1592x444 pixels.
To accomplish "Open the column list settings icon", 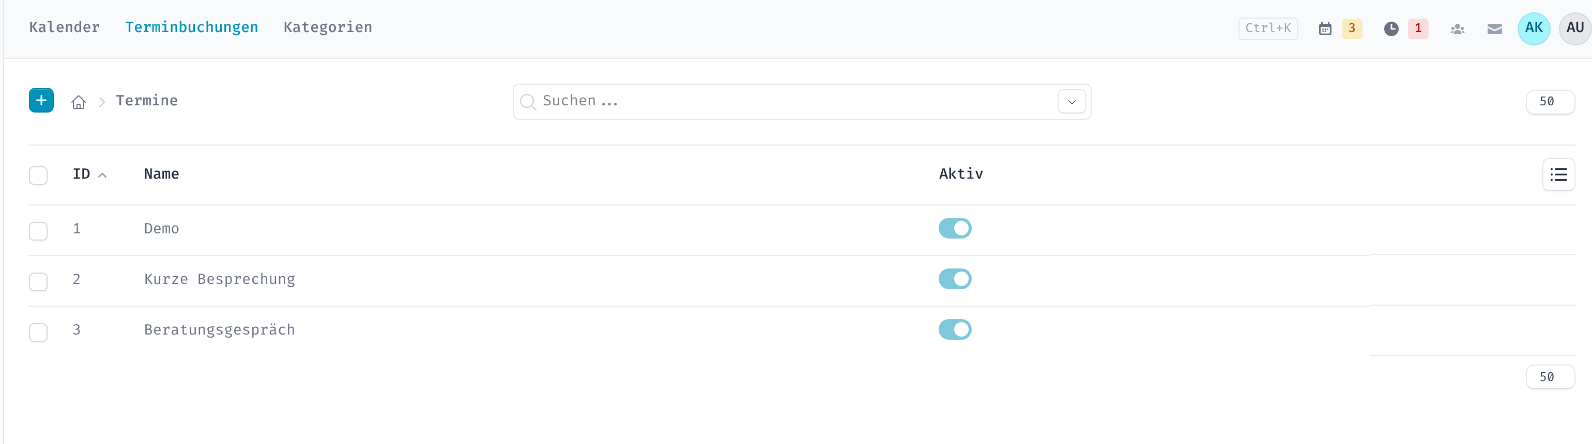I will point(1558,175).
